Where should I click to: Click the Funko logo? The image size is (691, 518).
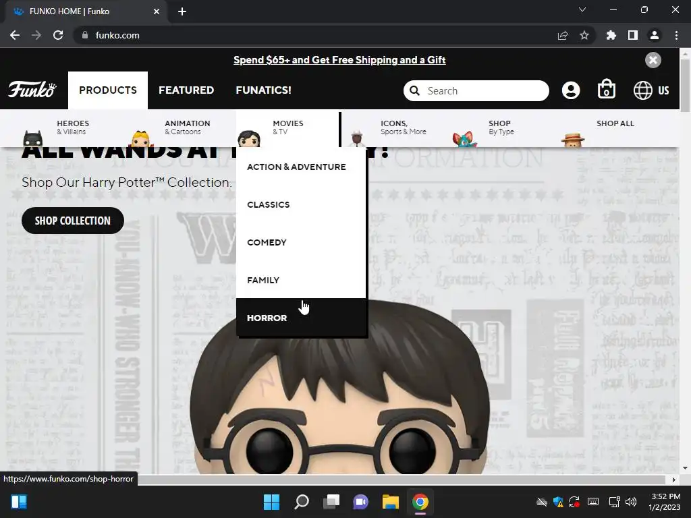click(32, 90)
